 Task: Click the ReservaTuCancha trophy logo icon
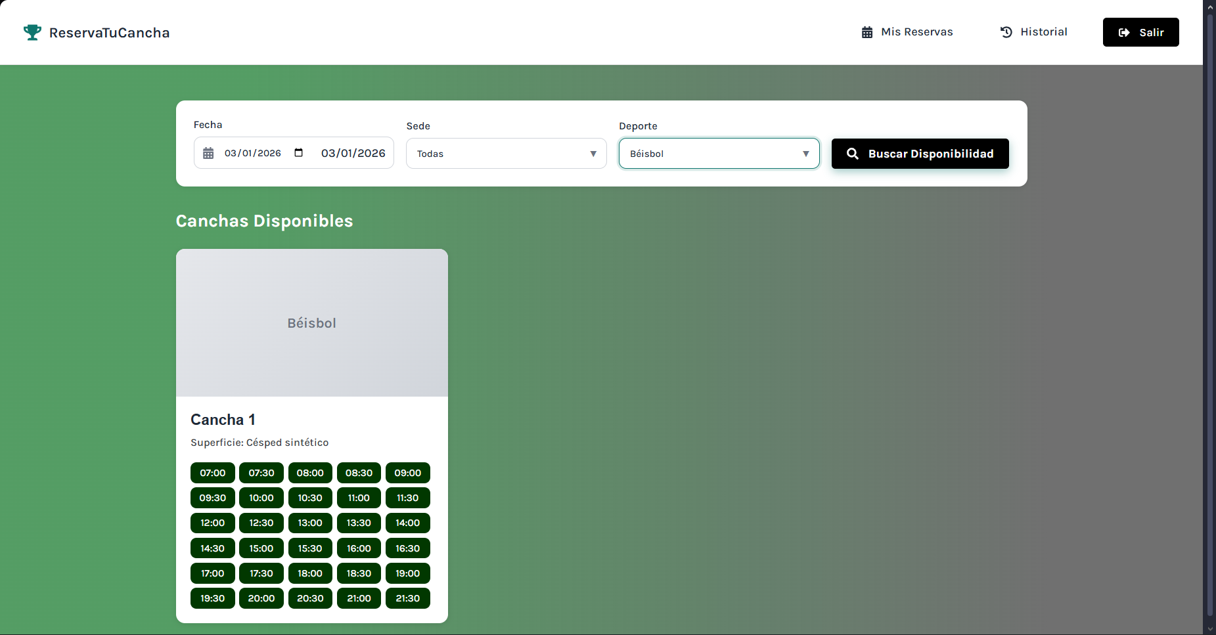[x=32, y=32]
